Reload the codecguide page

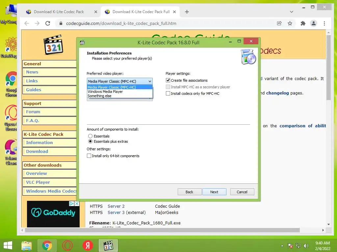[x=48, y=23]
